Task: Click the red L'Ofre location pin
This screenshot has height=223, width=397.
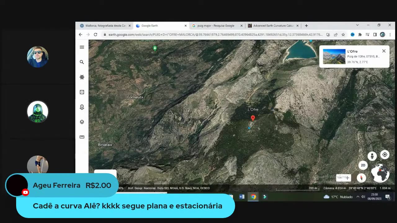Action: (253, 118)
